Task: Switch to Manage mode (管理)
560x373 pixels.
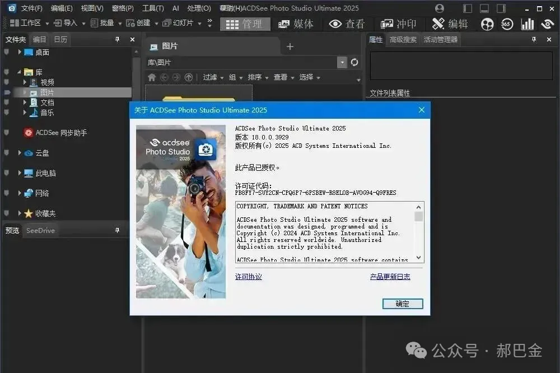Action: (x=245, y=24)
